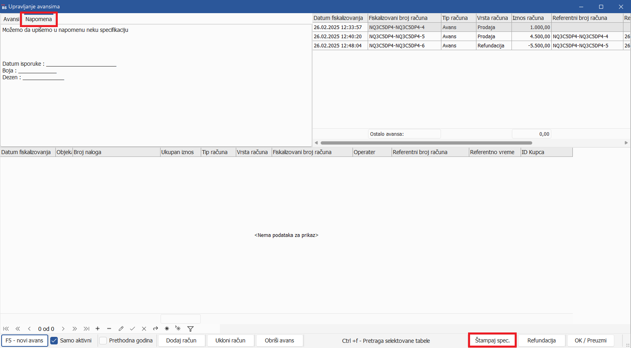This screenshot has width=631, height=348.
Task: Switch to the Avansi tab
Action: pos(11,19)
